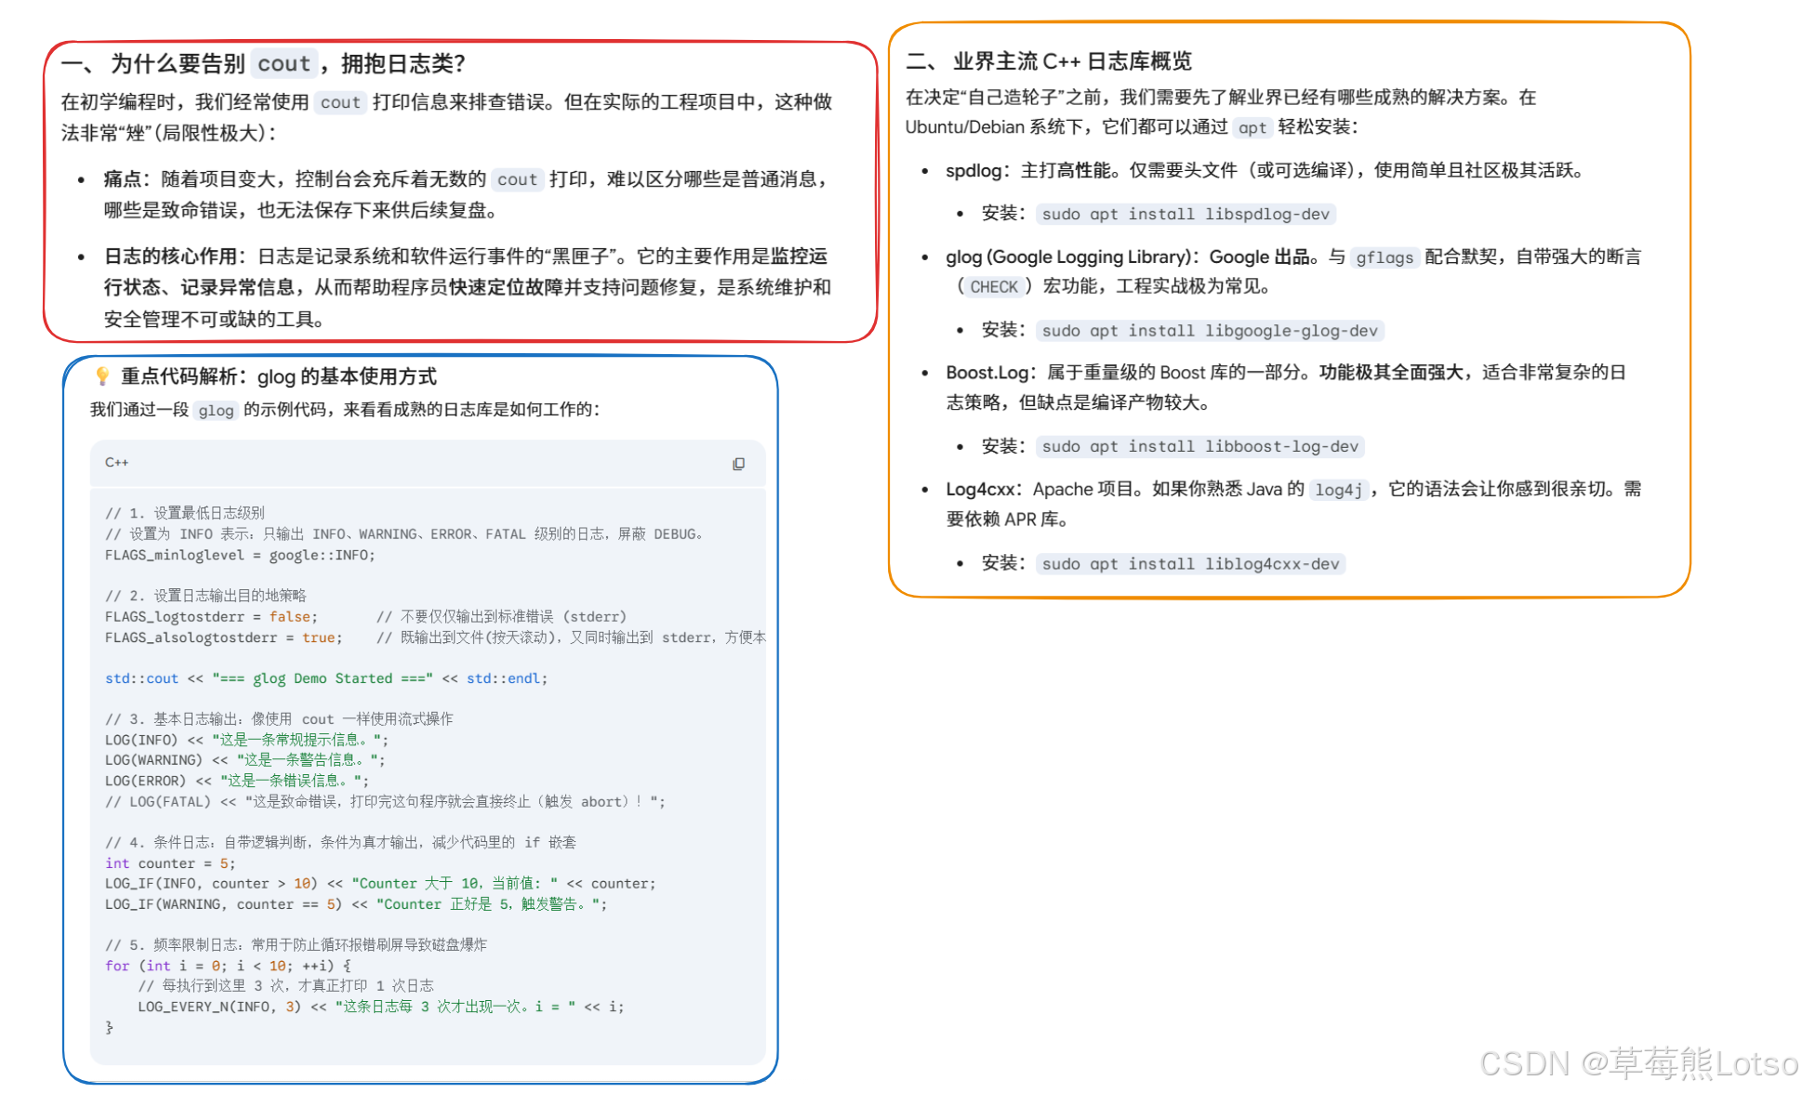The width and height of the screenshot is (1802, 1093).
Task: Click heading 二、业界主流 C++ 日志库概览
Action: (1049, 61)
